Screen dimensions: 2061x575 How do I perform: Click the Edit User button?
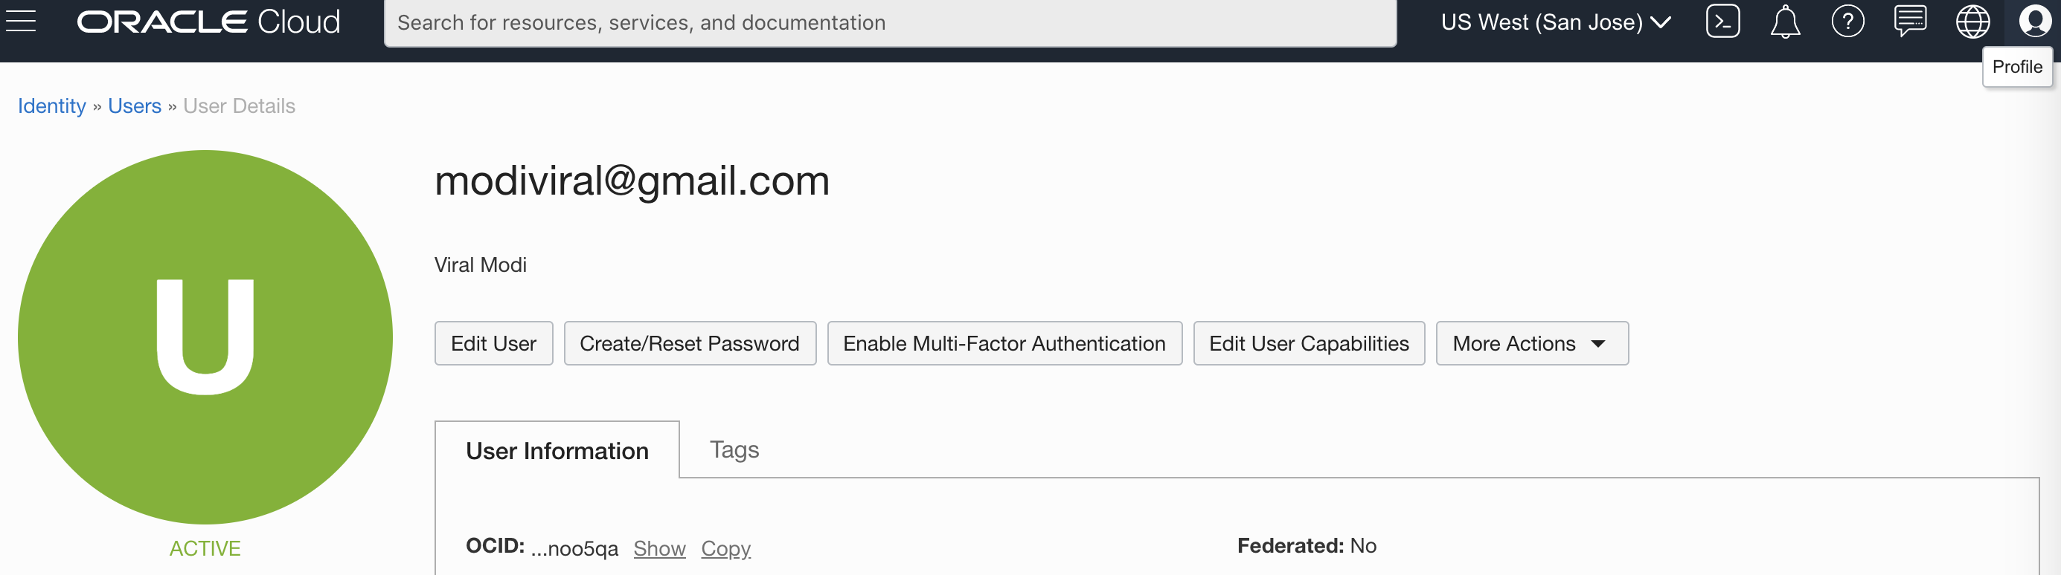[x=493, y=343]
